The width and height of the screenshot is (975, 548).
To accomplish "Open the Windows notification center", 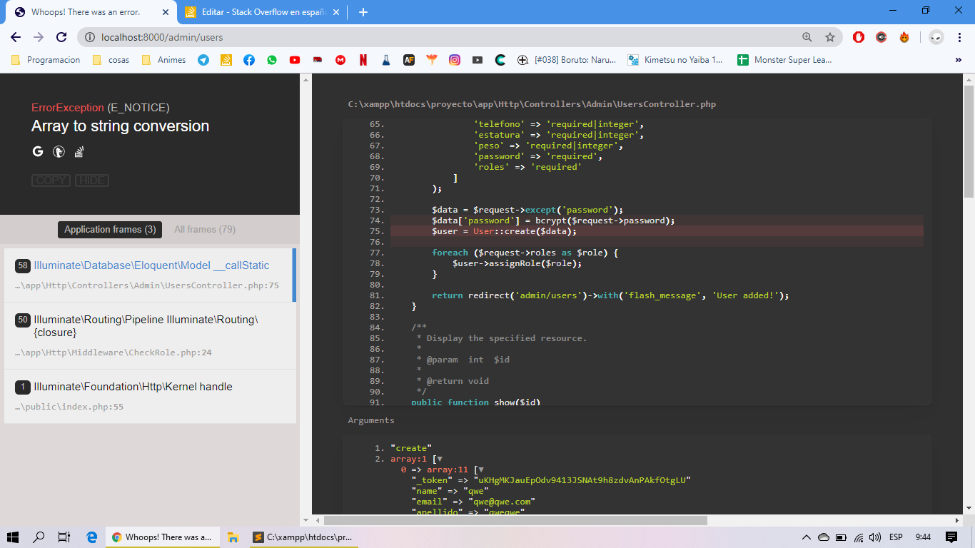I will click(x=951, y=537).
